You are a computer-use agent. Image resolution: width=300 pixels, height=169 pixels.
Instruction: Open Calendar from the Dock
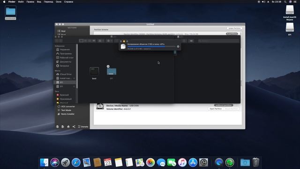tap(108, 162)
